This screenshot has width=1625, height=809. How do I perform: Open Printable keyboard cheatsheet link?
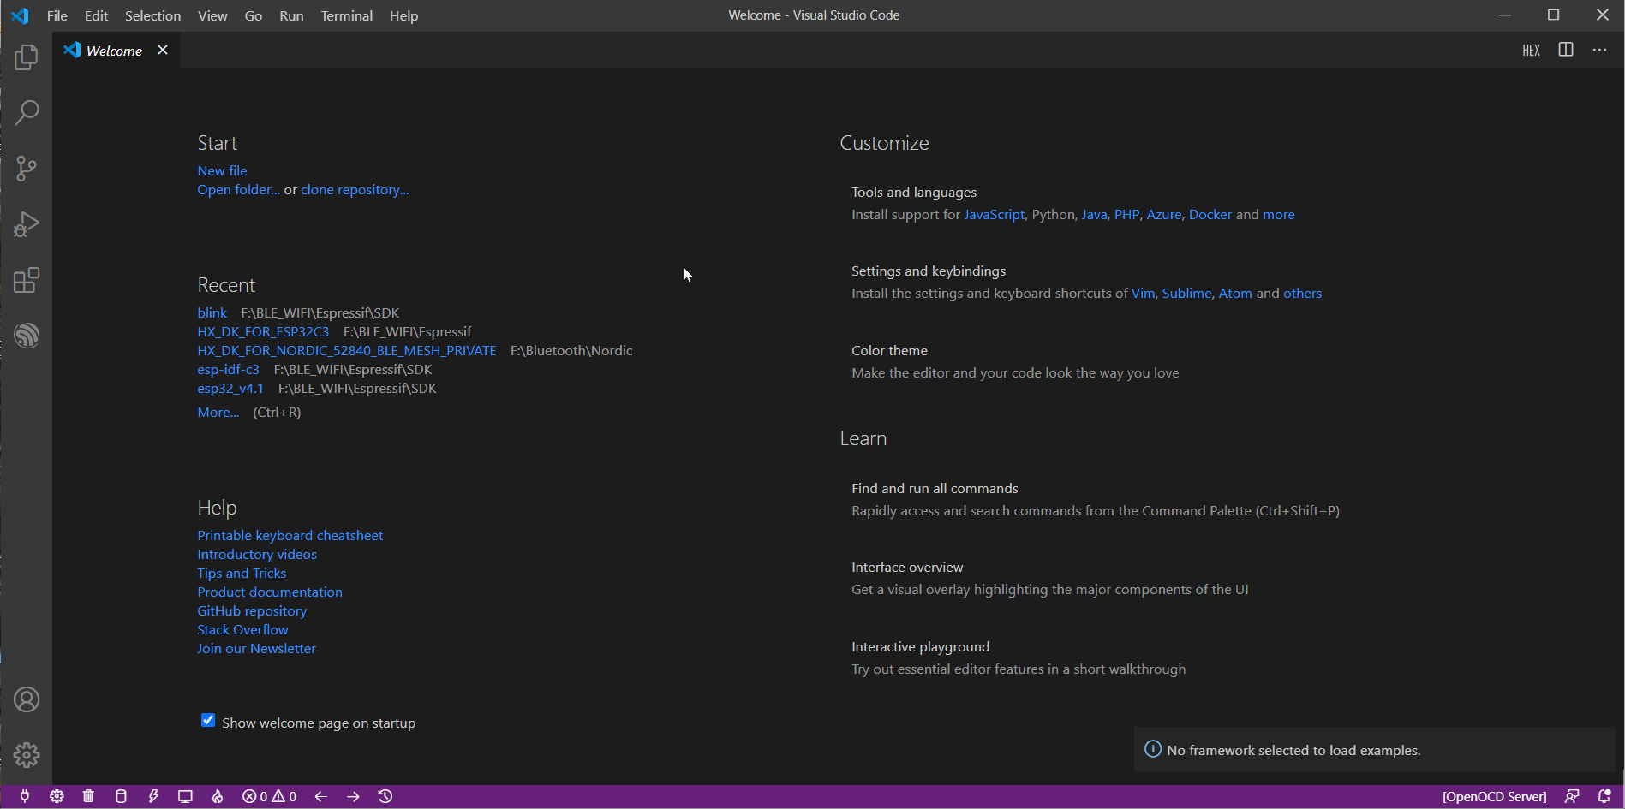[290, 535]
